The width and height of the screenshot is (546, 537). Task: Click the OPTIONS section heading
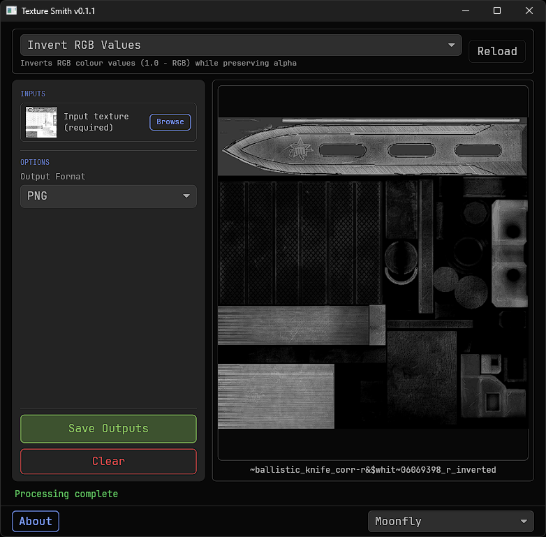[35, 162]
